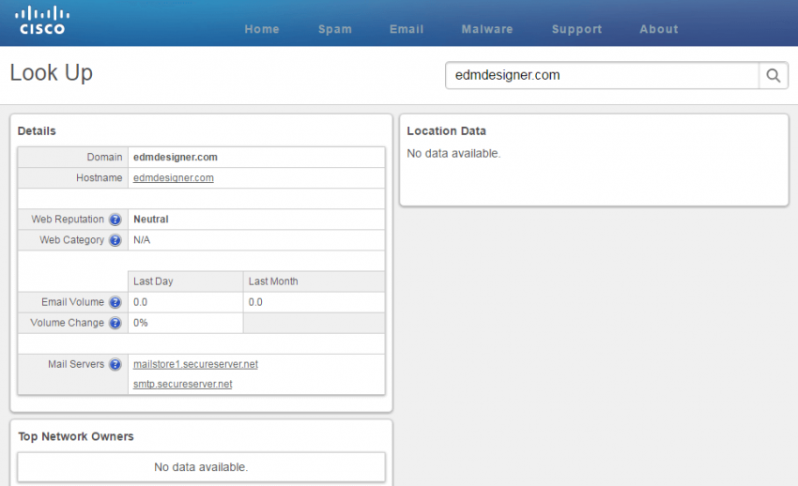Select the Last Month email volume 0.0
The height and width of the screenshot is (486, 798).
[255, 302]
